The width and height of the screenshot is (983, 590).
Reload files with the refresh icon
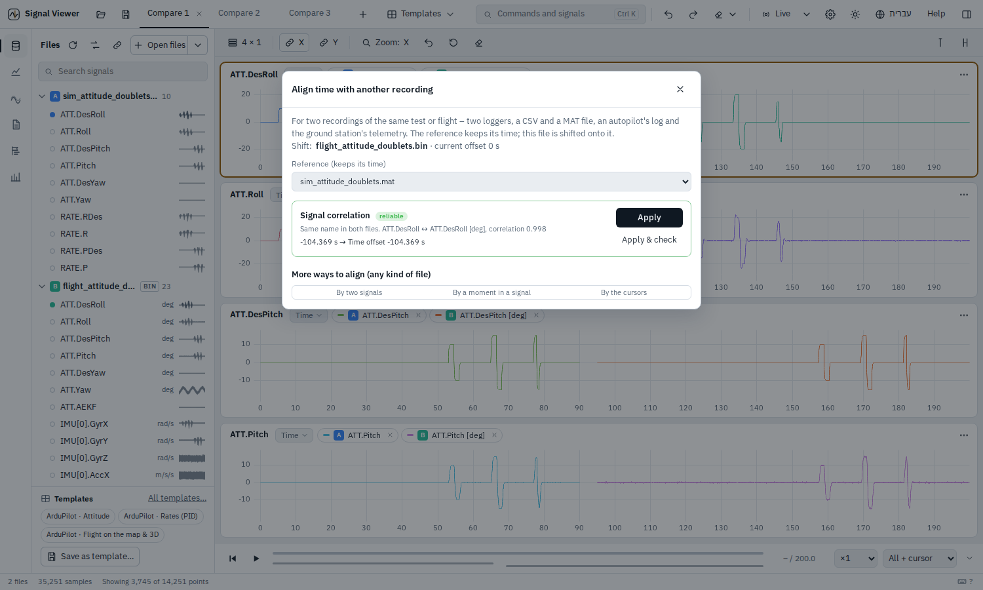click(x=73, y=45)
